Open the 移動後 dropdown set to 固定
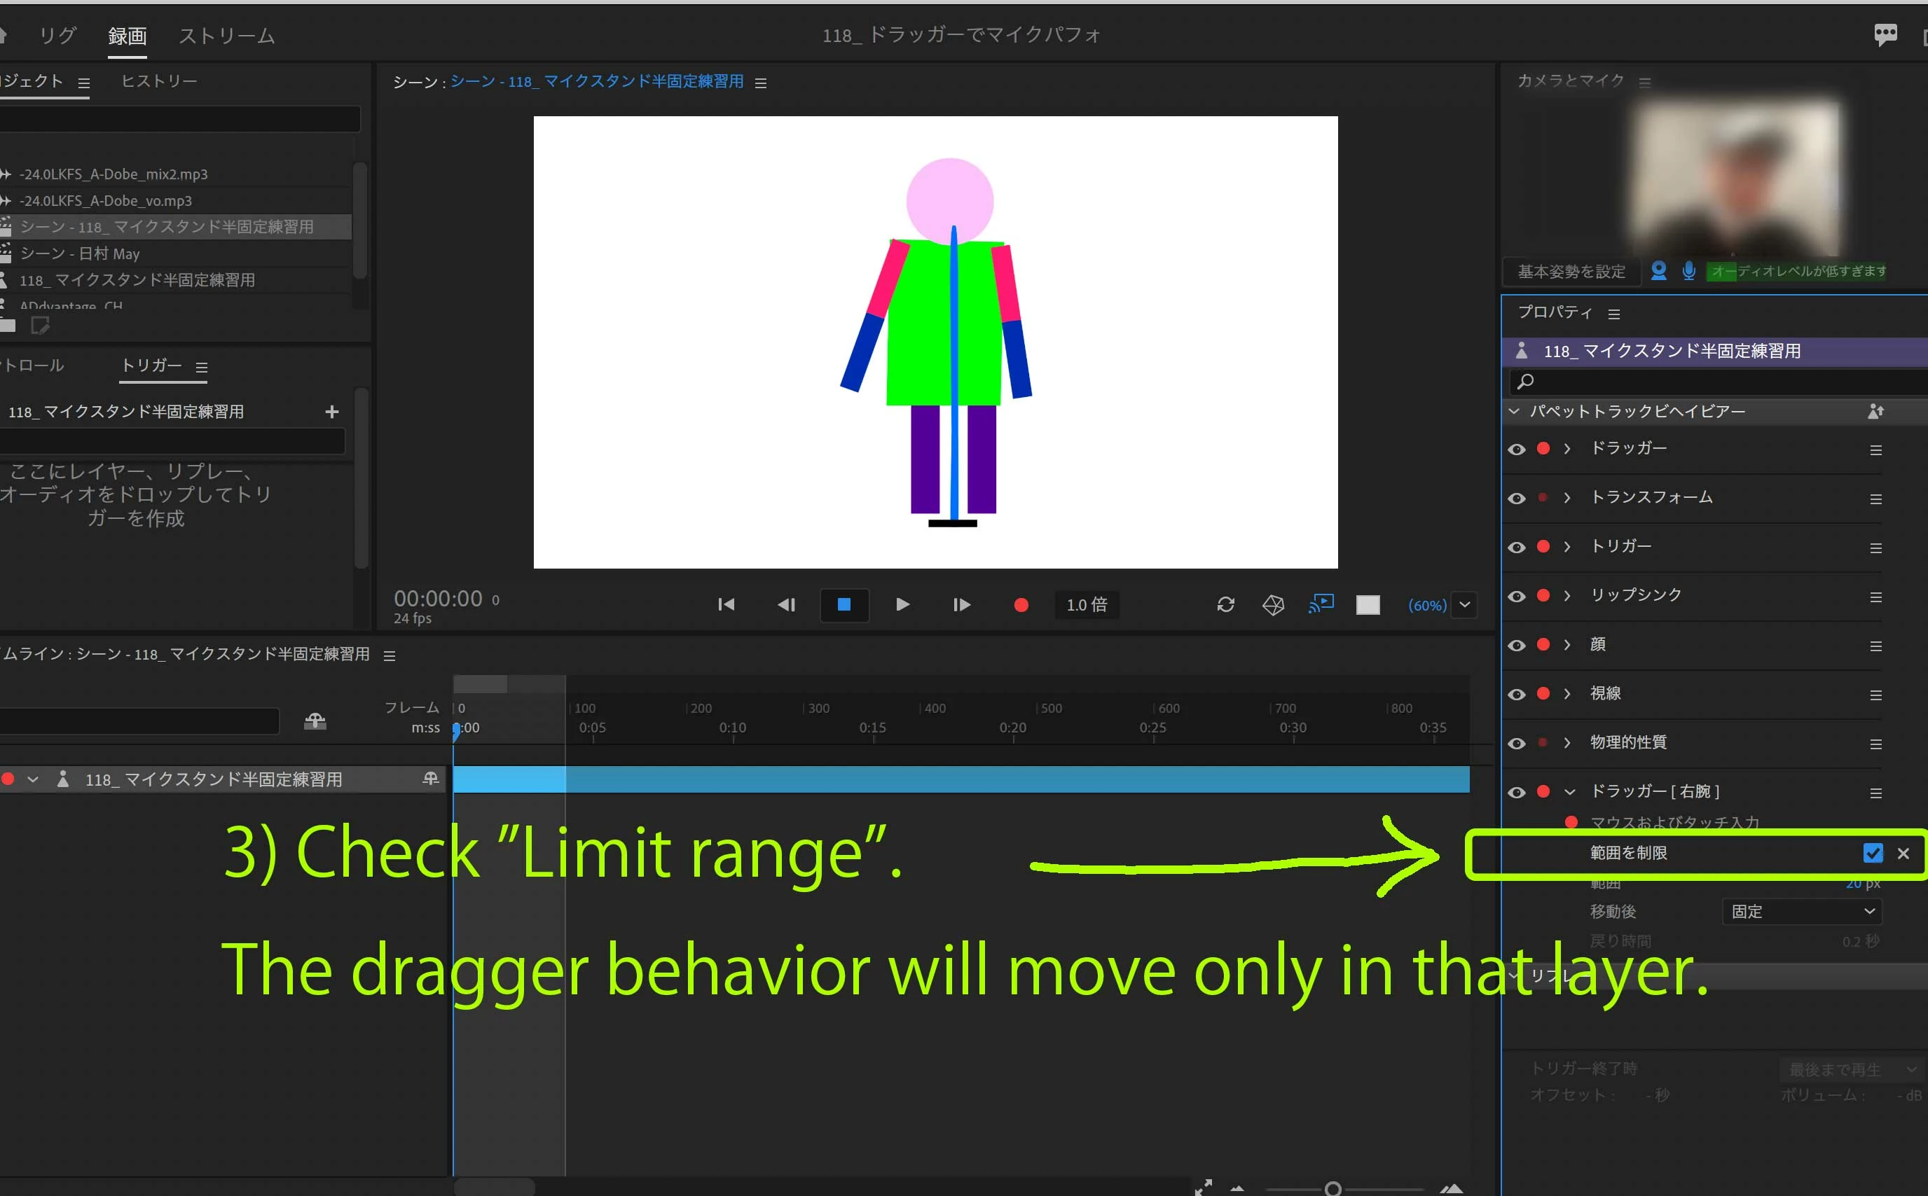Image resolution: width=1928 pixels, height=1196 pixels. [1800, 911]
